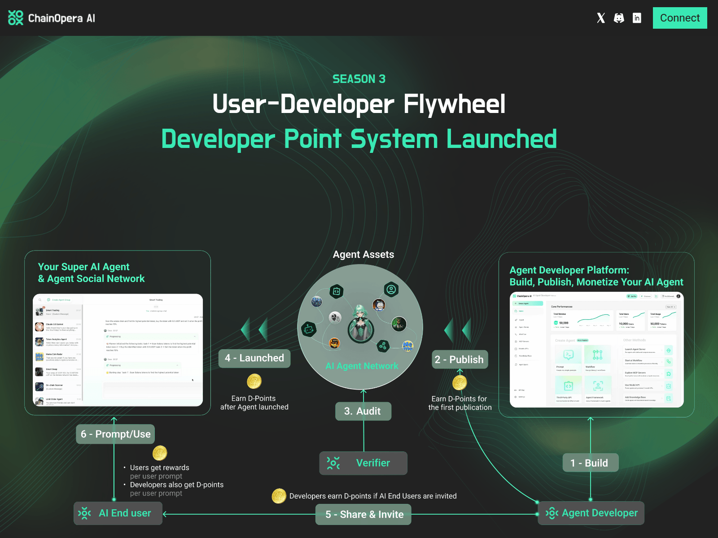This screenshot has width=718, height=538.
Task: Click Earn D-Points after Agent launched text
Action: pos(254,403)
